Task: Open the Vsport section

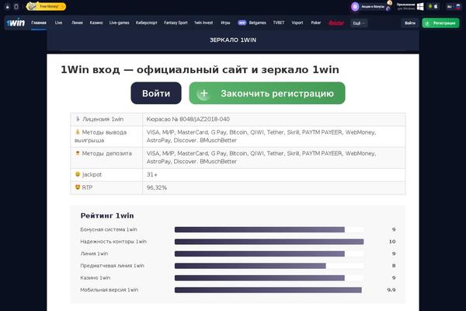Action: (297, 23)
